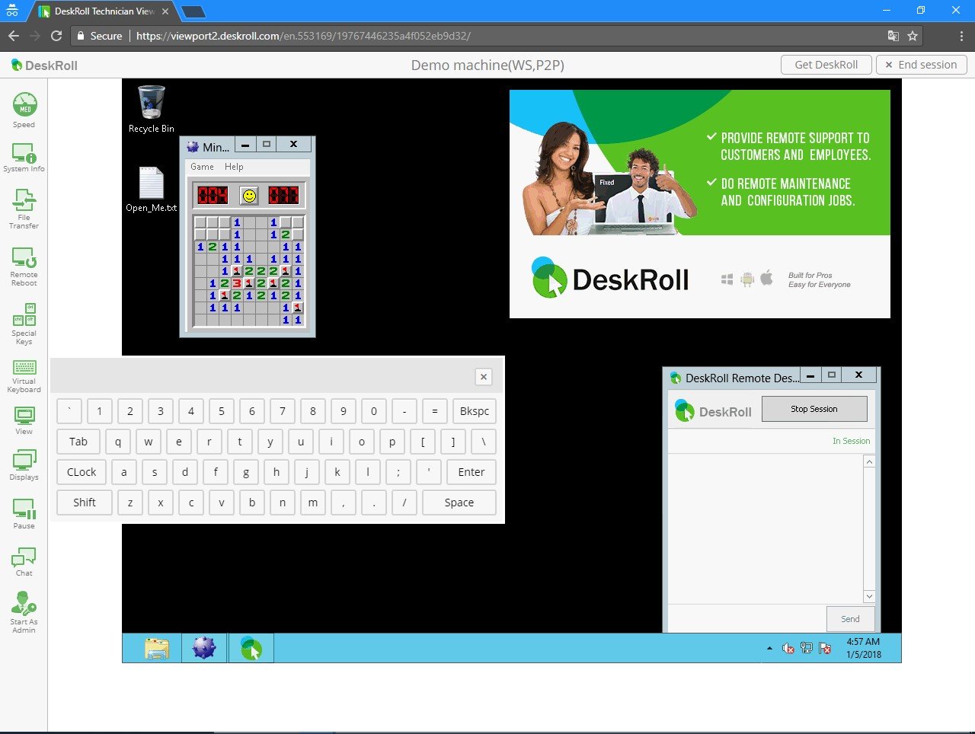Open the Chat tool in sidebar
The image size is (975, 734).
pyautogui.click(x=24, y=561)
